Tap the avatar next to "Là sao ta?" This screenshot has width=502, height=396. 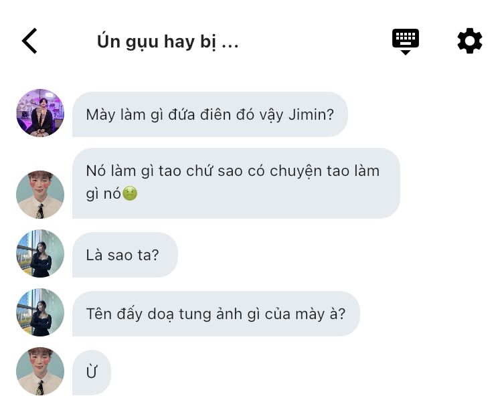[x=40, y=254]
